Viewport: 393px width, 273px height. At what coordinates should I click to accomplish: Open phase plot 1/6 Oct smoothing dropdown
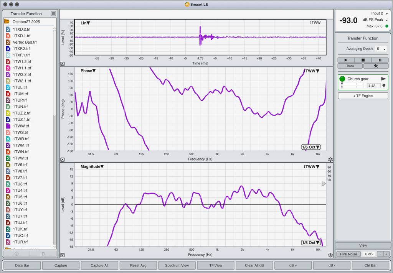pyautogui.click(x=311, y=147)
